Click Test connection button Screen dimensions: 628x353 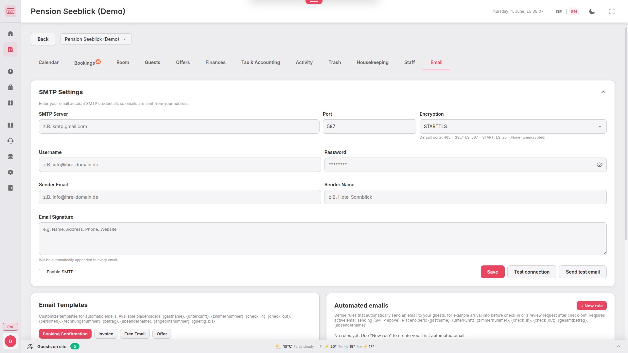[532, 272]
